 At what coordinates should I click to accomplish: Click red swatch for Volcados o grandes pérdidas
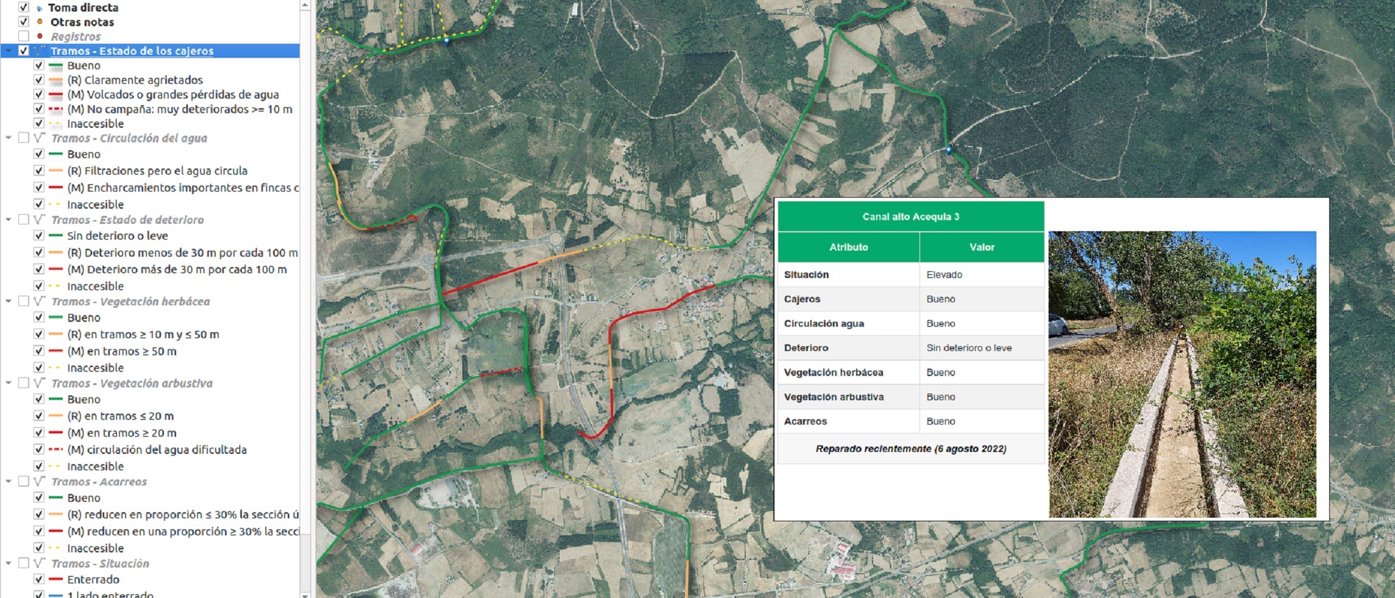55,95
